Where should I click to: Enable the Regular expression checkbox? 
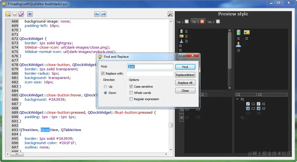131,99
